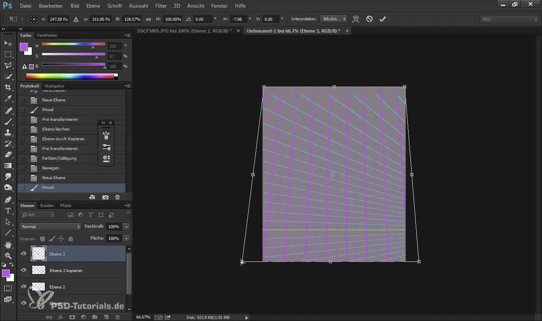542x321 pixels.
Task: Select the Eyedropper tool
Action: coord(8,99)
